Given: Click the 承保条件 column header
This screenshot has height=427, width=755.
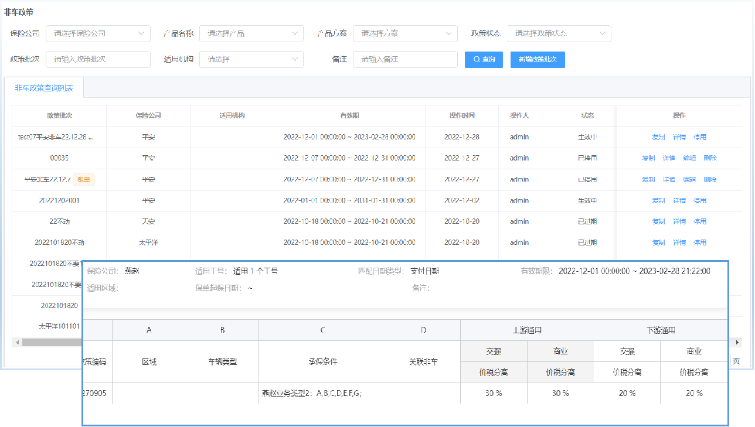Looking at the screenshot, I should [x=323, y=361].
